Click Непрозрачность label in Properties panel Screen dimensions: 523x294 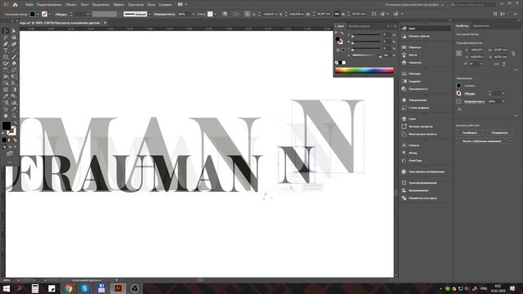pyautogui.click(x=474, y=101)
